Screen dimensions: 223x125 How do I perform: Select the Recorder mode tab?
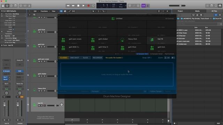click(98, 58)
